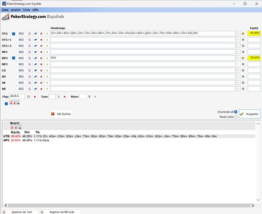Click the UTG handrange input field

coord(143,33)
